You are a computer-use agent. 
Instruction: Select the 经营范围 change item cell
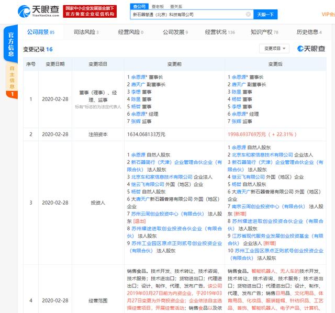click(x=98, y=300)
